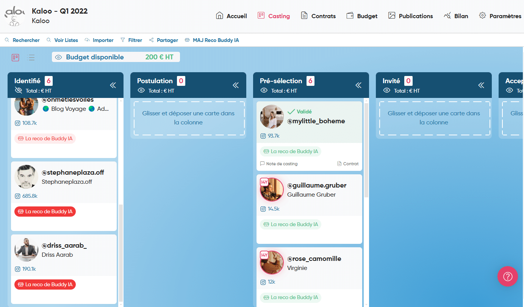Open the help question mark button
The image size is (524, 307).
click(x=507, y=276)
